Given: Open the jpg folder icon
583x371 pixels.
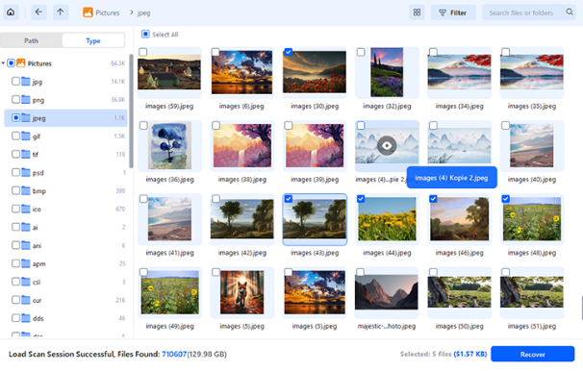Looking at the screenshot, I should [x=26, y=82].
